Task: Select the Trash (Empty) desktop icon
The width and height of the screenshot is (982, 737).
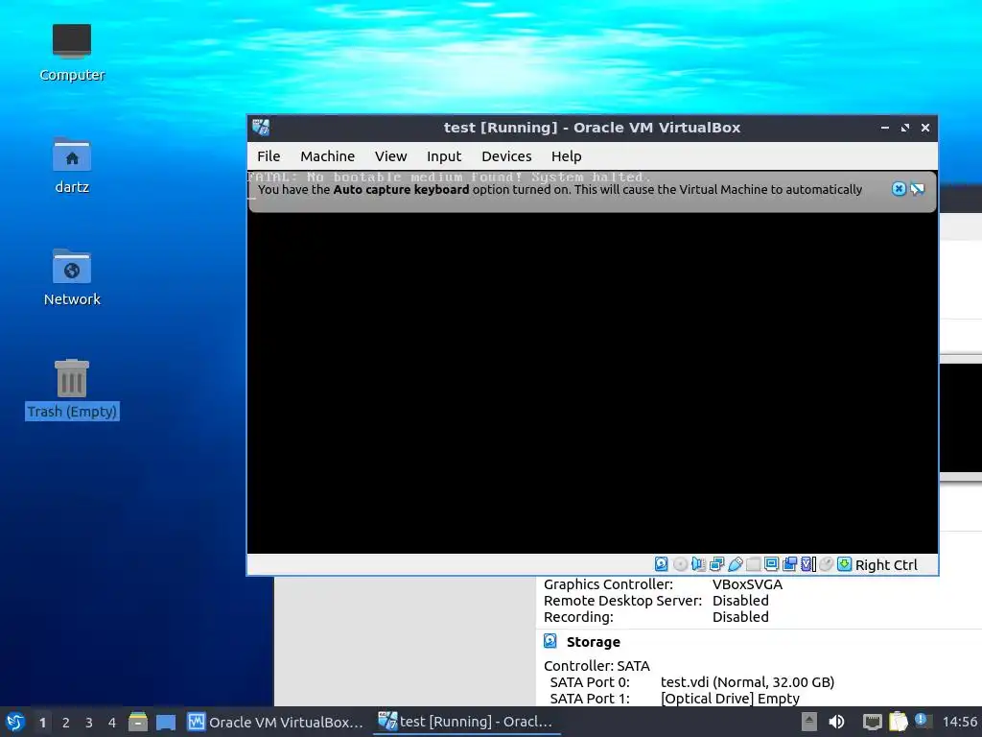Action: pos(72,389)
